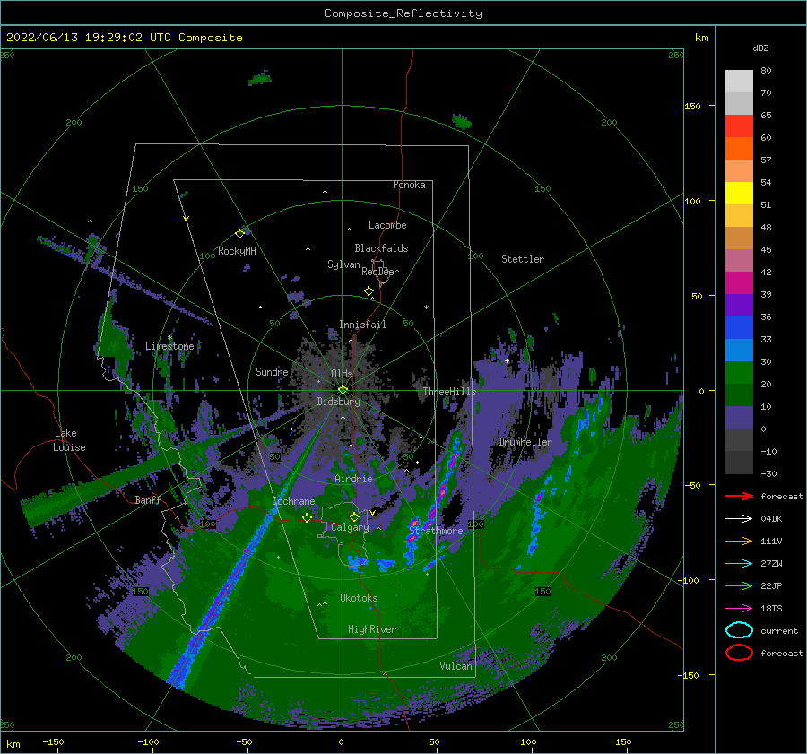
Task: Click the Composite_Reflectivity title
Action: [x=403, y=13]
